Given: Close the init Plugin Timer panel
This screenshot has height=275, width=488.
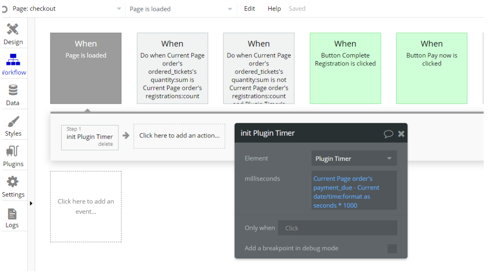Looking at the screenshot, I should 401,134.
